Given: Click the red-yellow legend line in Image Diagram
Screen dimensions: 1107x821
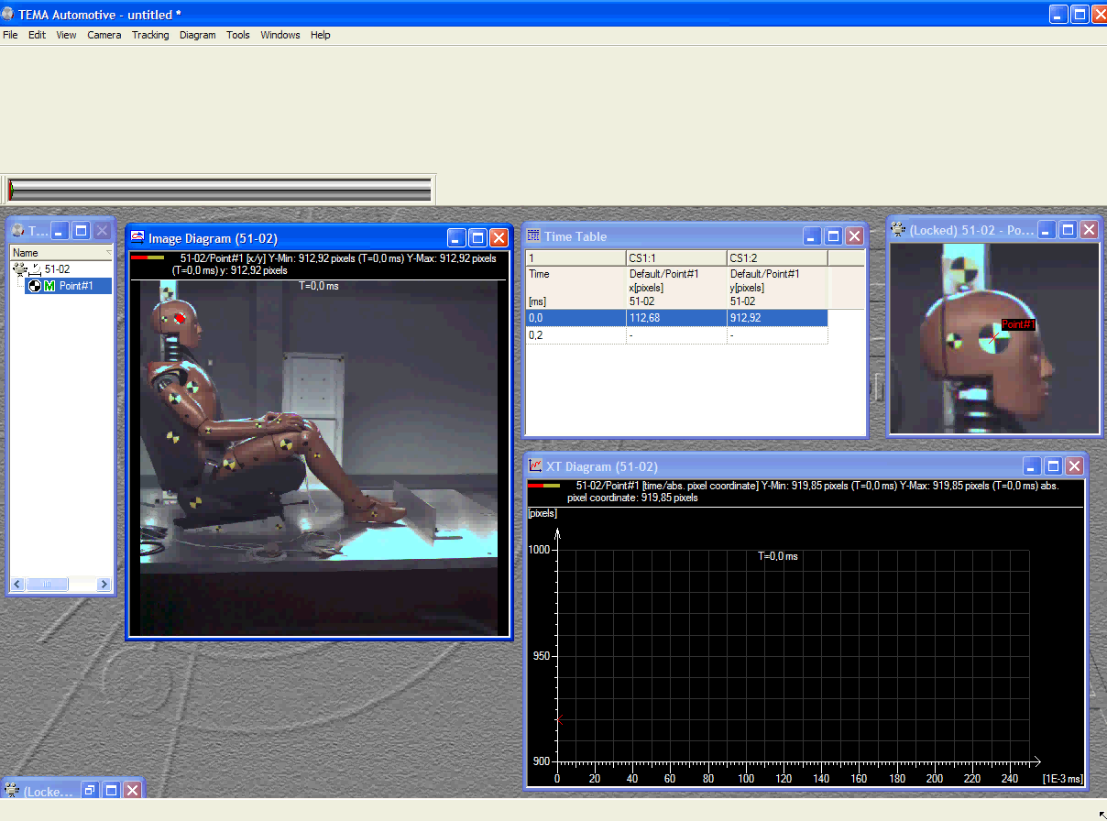Looking at the screenshot, I should coord(148,258).
